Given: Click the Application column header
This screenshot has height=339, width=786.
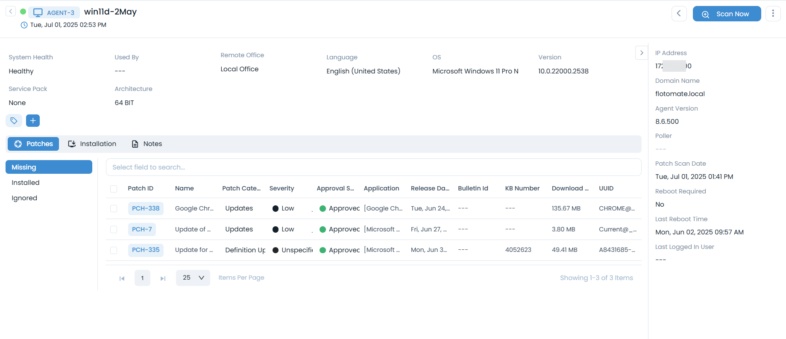Looking at the screenshot, I should click(381, 188).
